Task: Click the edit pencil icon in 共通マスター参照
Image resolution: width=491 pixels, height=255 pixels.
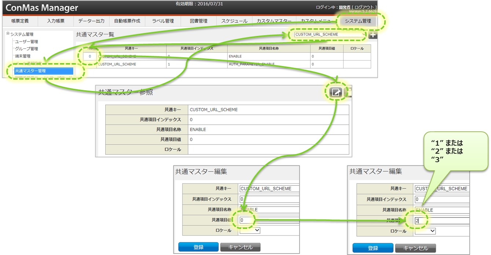Action: 336,92
